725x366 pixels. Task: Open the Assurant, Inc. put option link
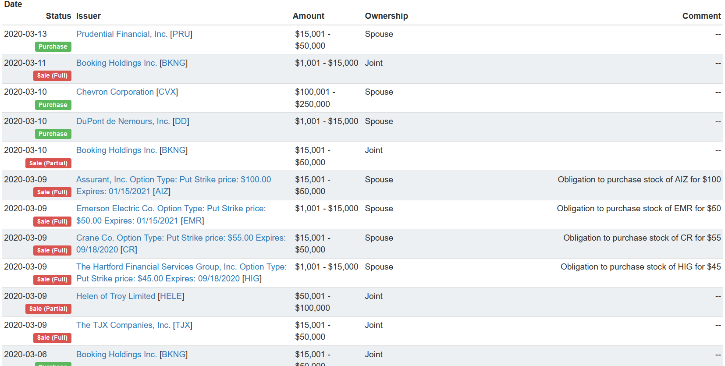pyautogui.click(x=174, y=185)
